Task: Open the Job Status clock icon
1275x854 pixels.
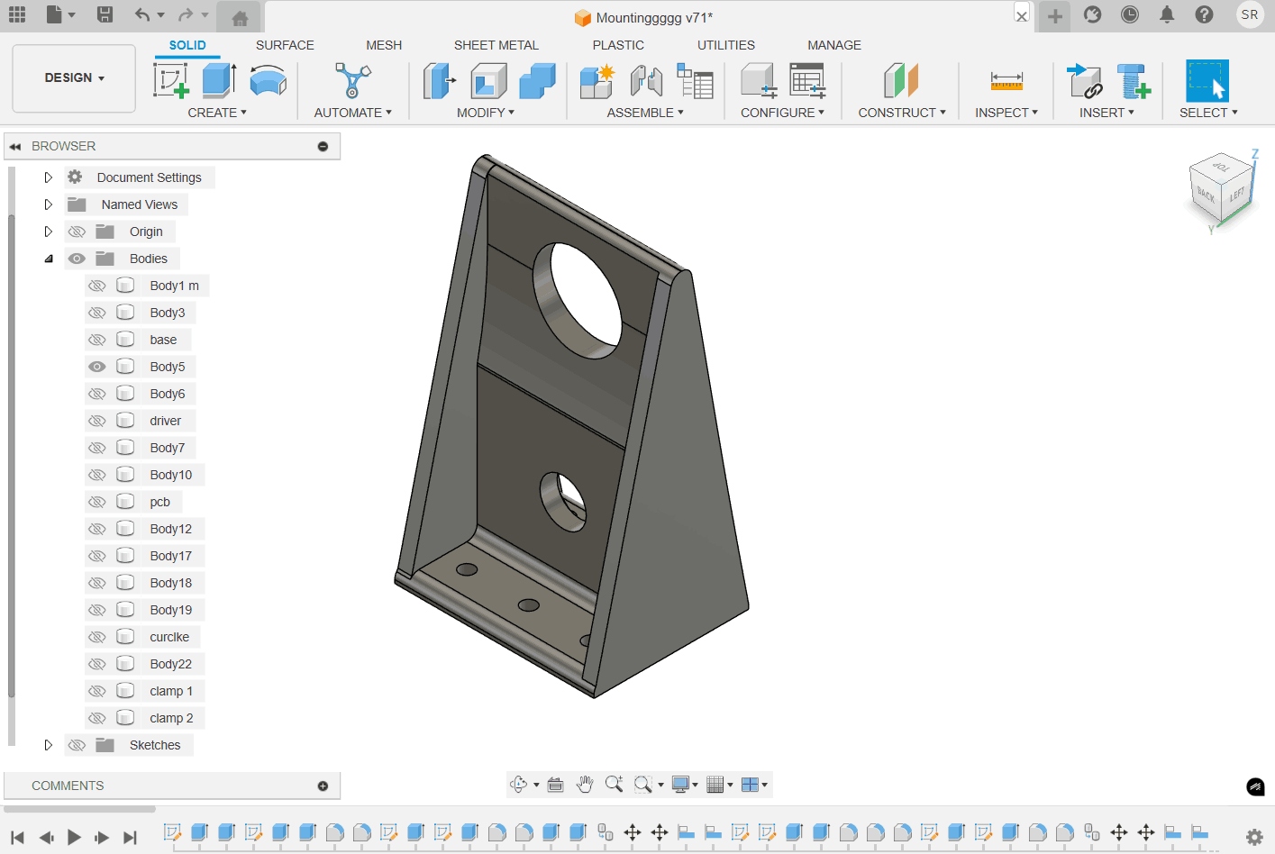Action: click(x=1130, y=14)
